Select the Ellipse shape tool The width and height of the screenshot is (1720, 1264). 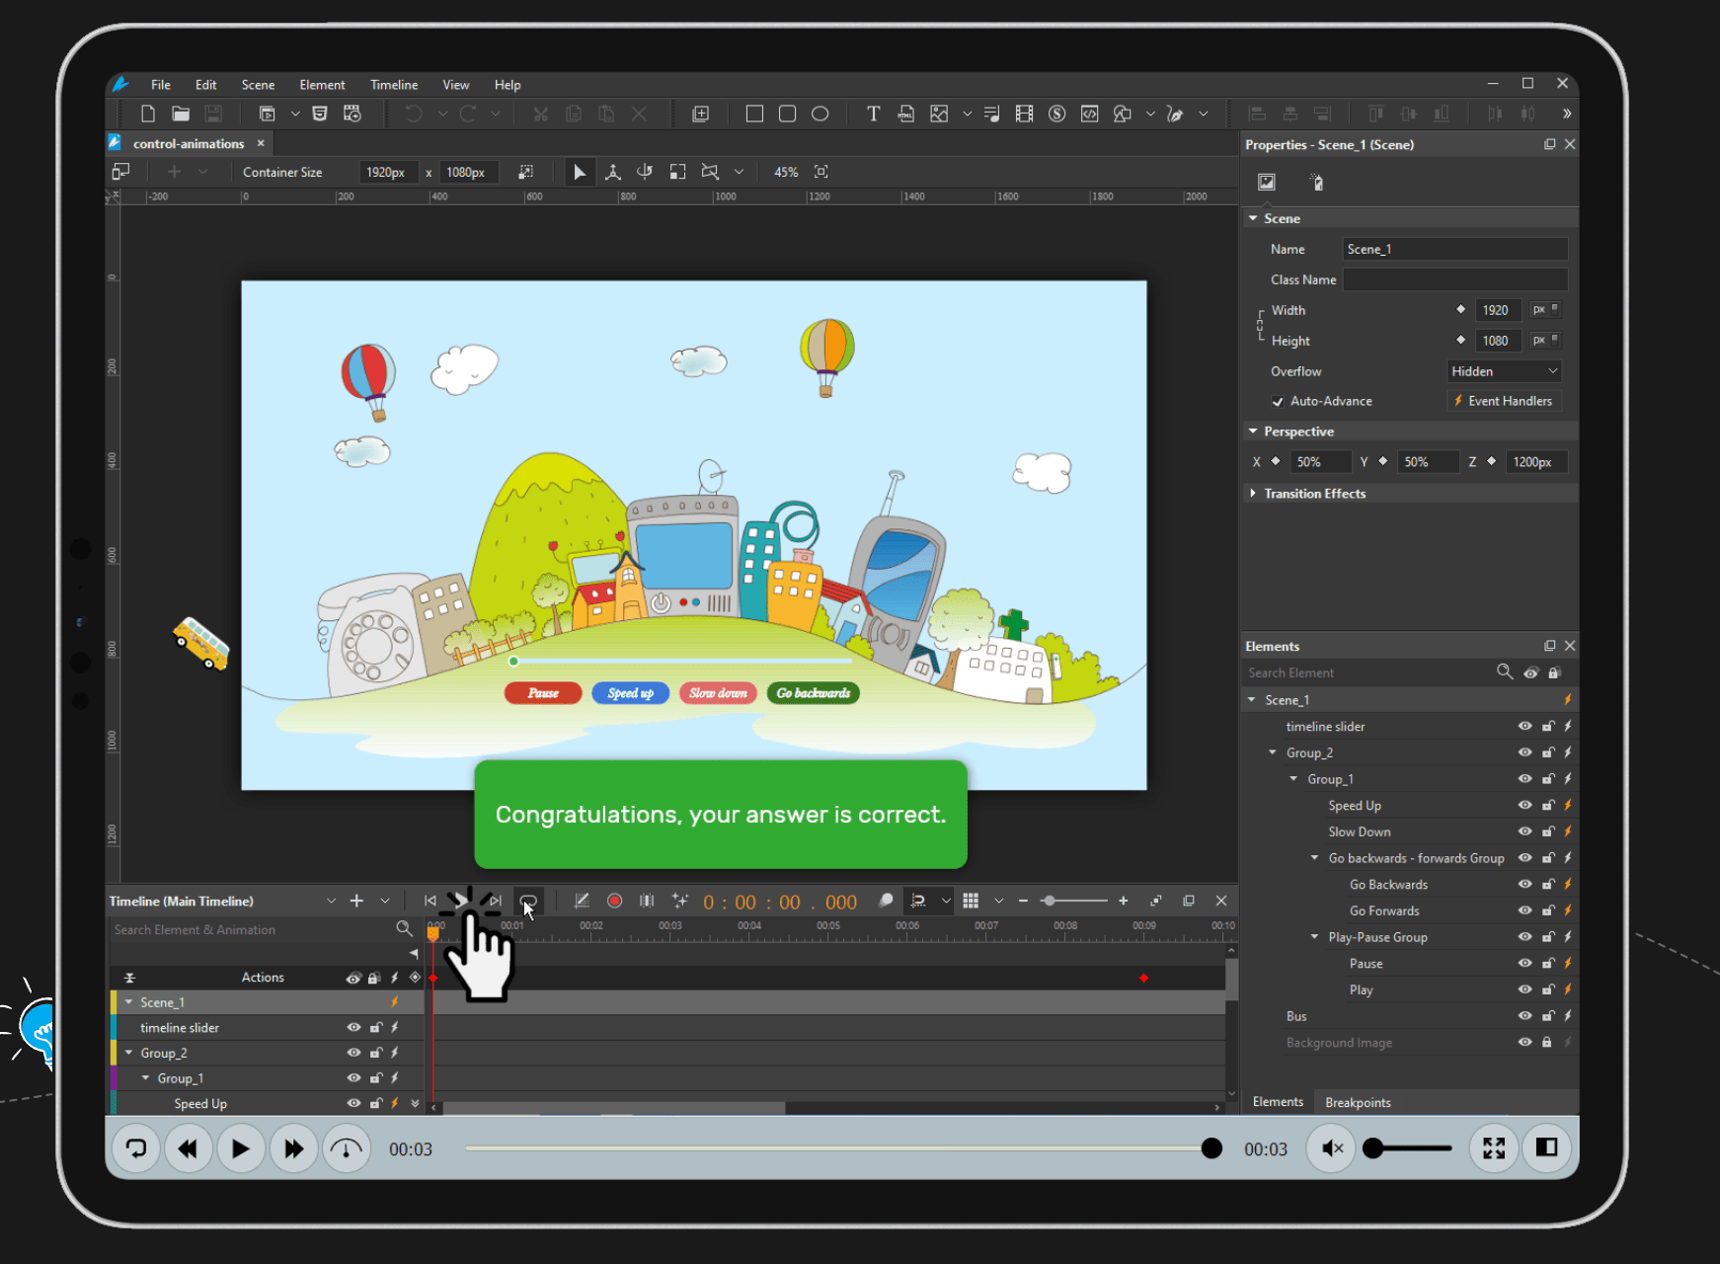(x=820, y=114)
